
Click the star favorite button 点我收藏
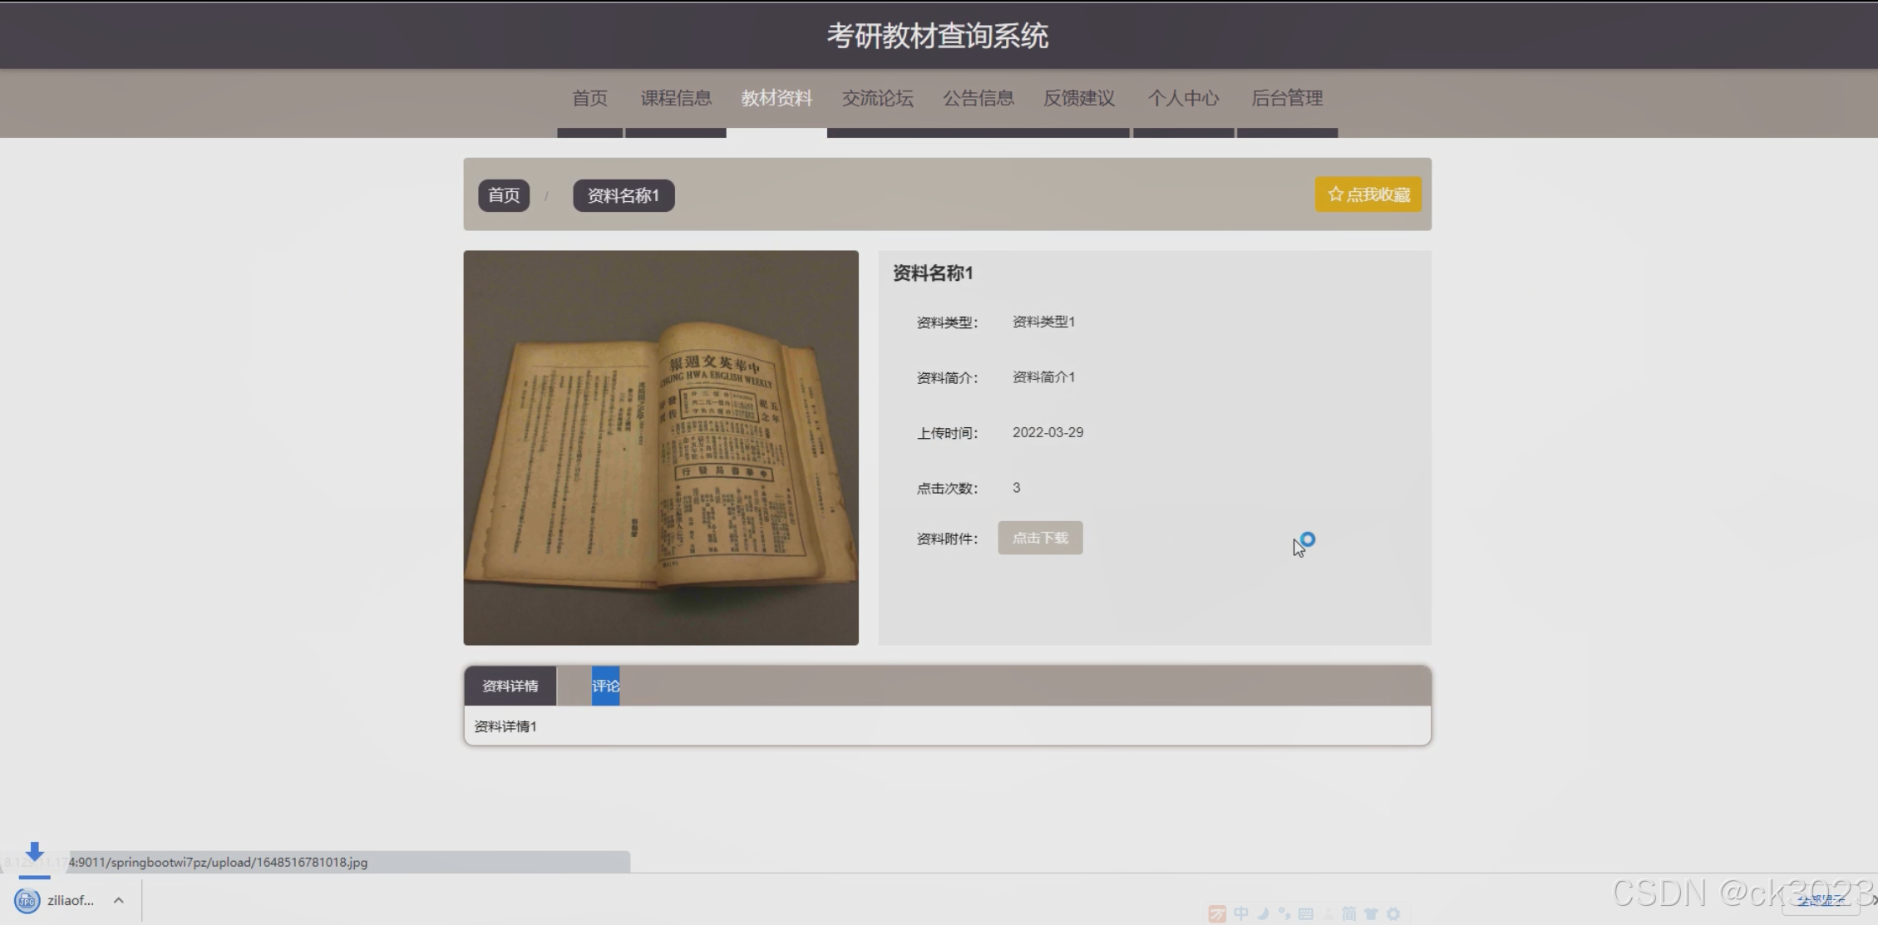1368,194
